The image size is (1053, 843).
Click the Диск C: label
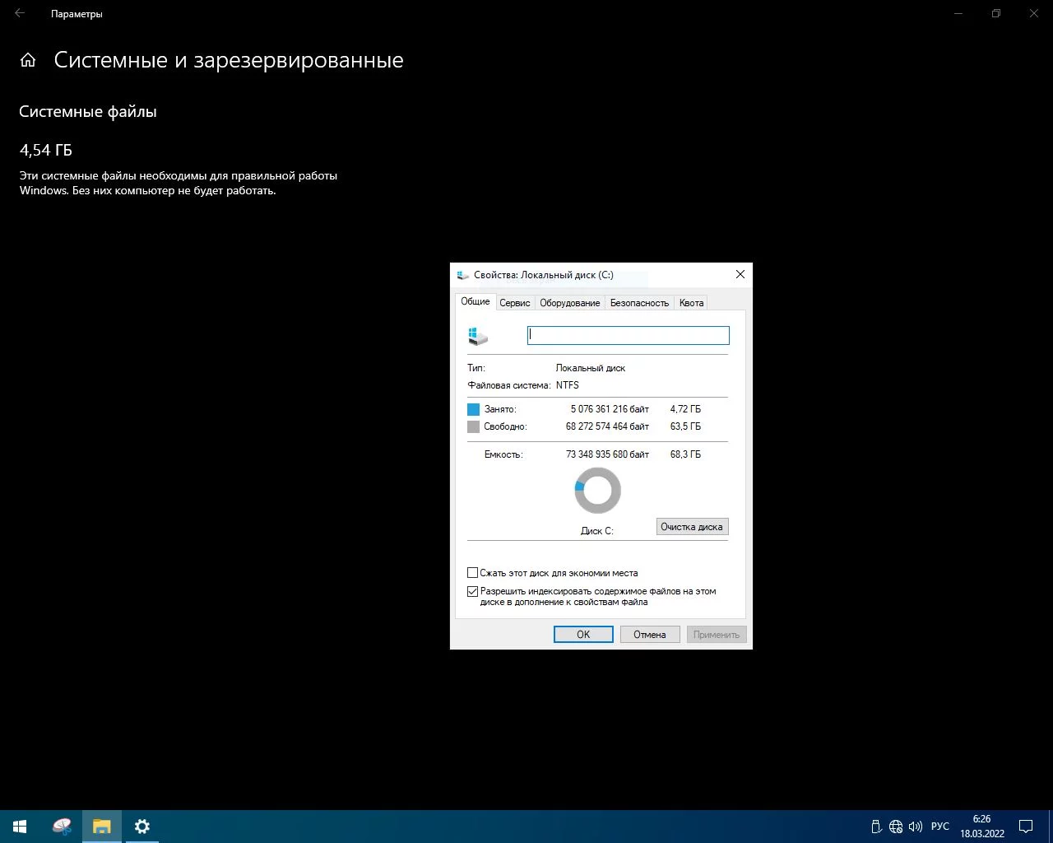pos(597,531)
